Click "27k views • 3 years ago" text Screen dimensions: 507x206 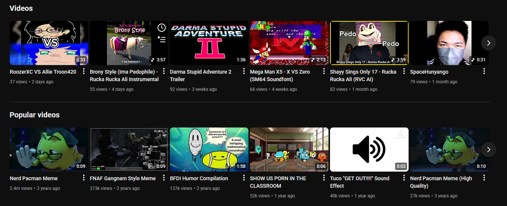coord(434,196)
